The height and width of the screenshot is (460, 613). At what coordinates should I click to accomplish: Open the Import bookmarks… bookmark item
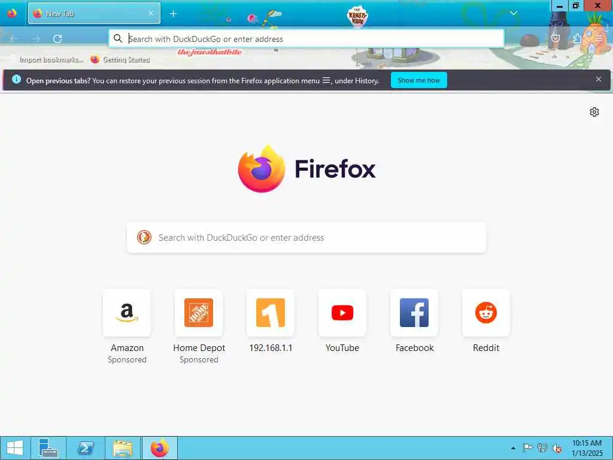46,59
